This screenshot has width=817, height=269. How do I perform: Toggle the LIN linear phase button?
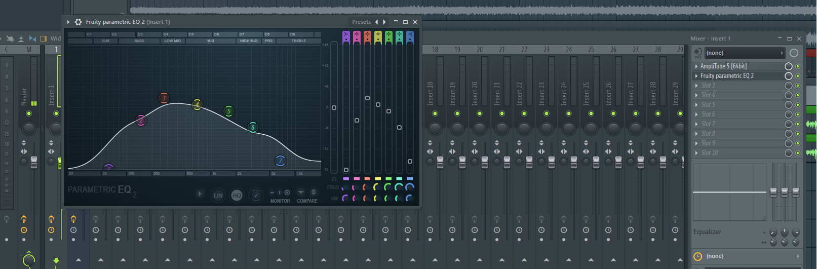point(218,195)
